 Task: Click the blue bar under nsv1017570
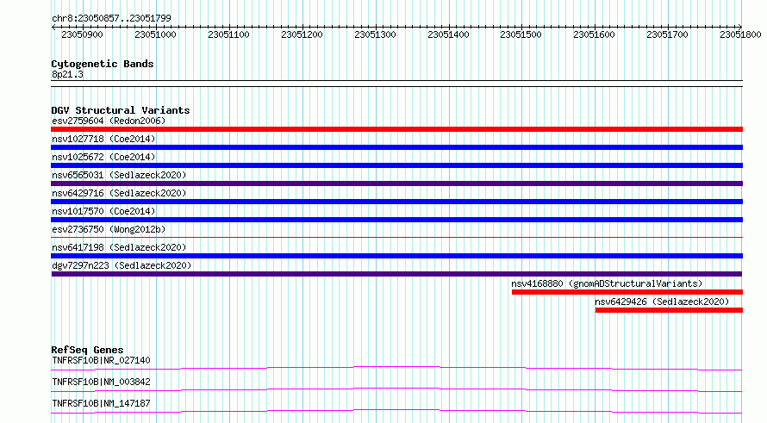[396, 220]
